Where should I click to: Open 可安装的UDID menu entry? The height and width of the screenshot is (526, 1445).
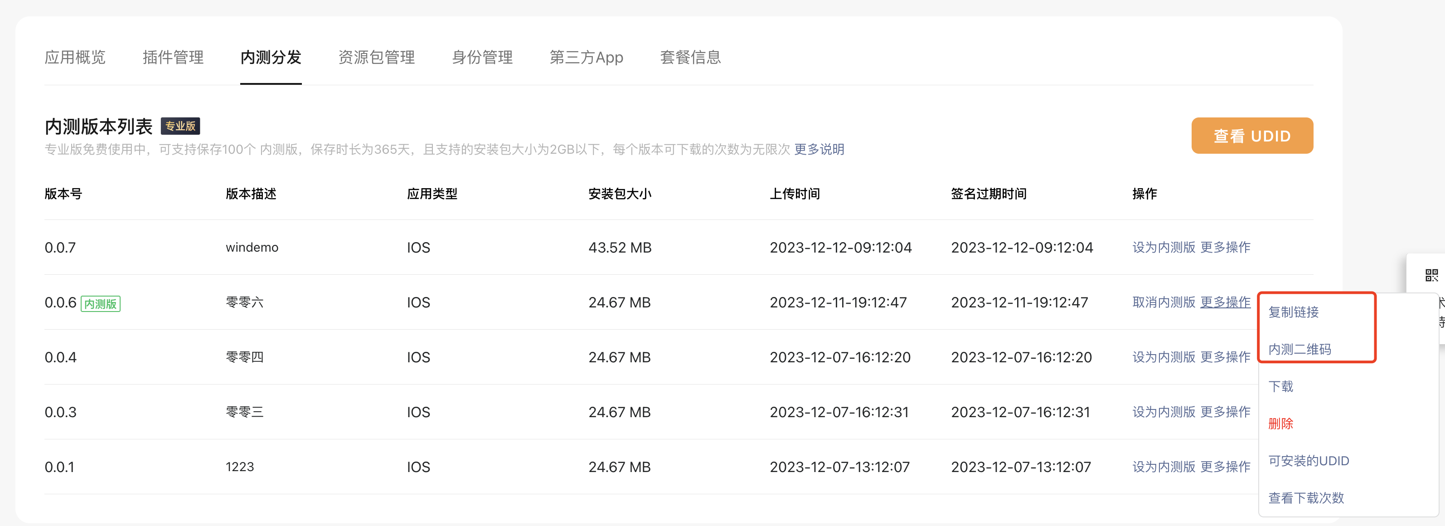tap(1308, 461)
